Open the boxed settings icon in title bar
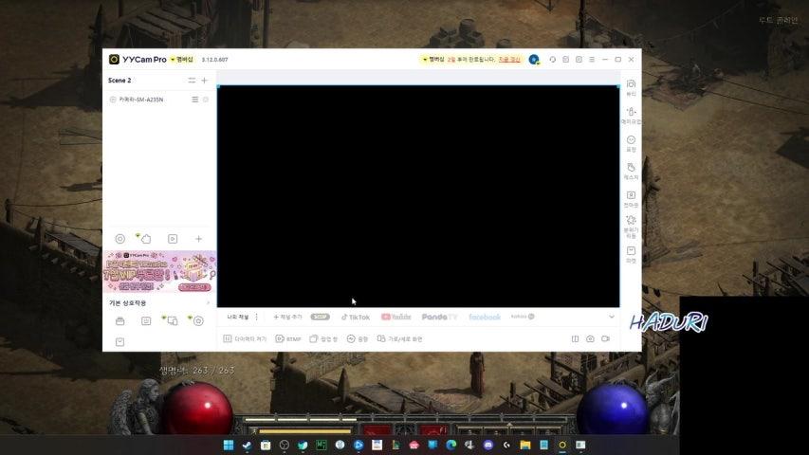809x455 pixels. 579,60
